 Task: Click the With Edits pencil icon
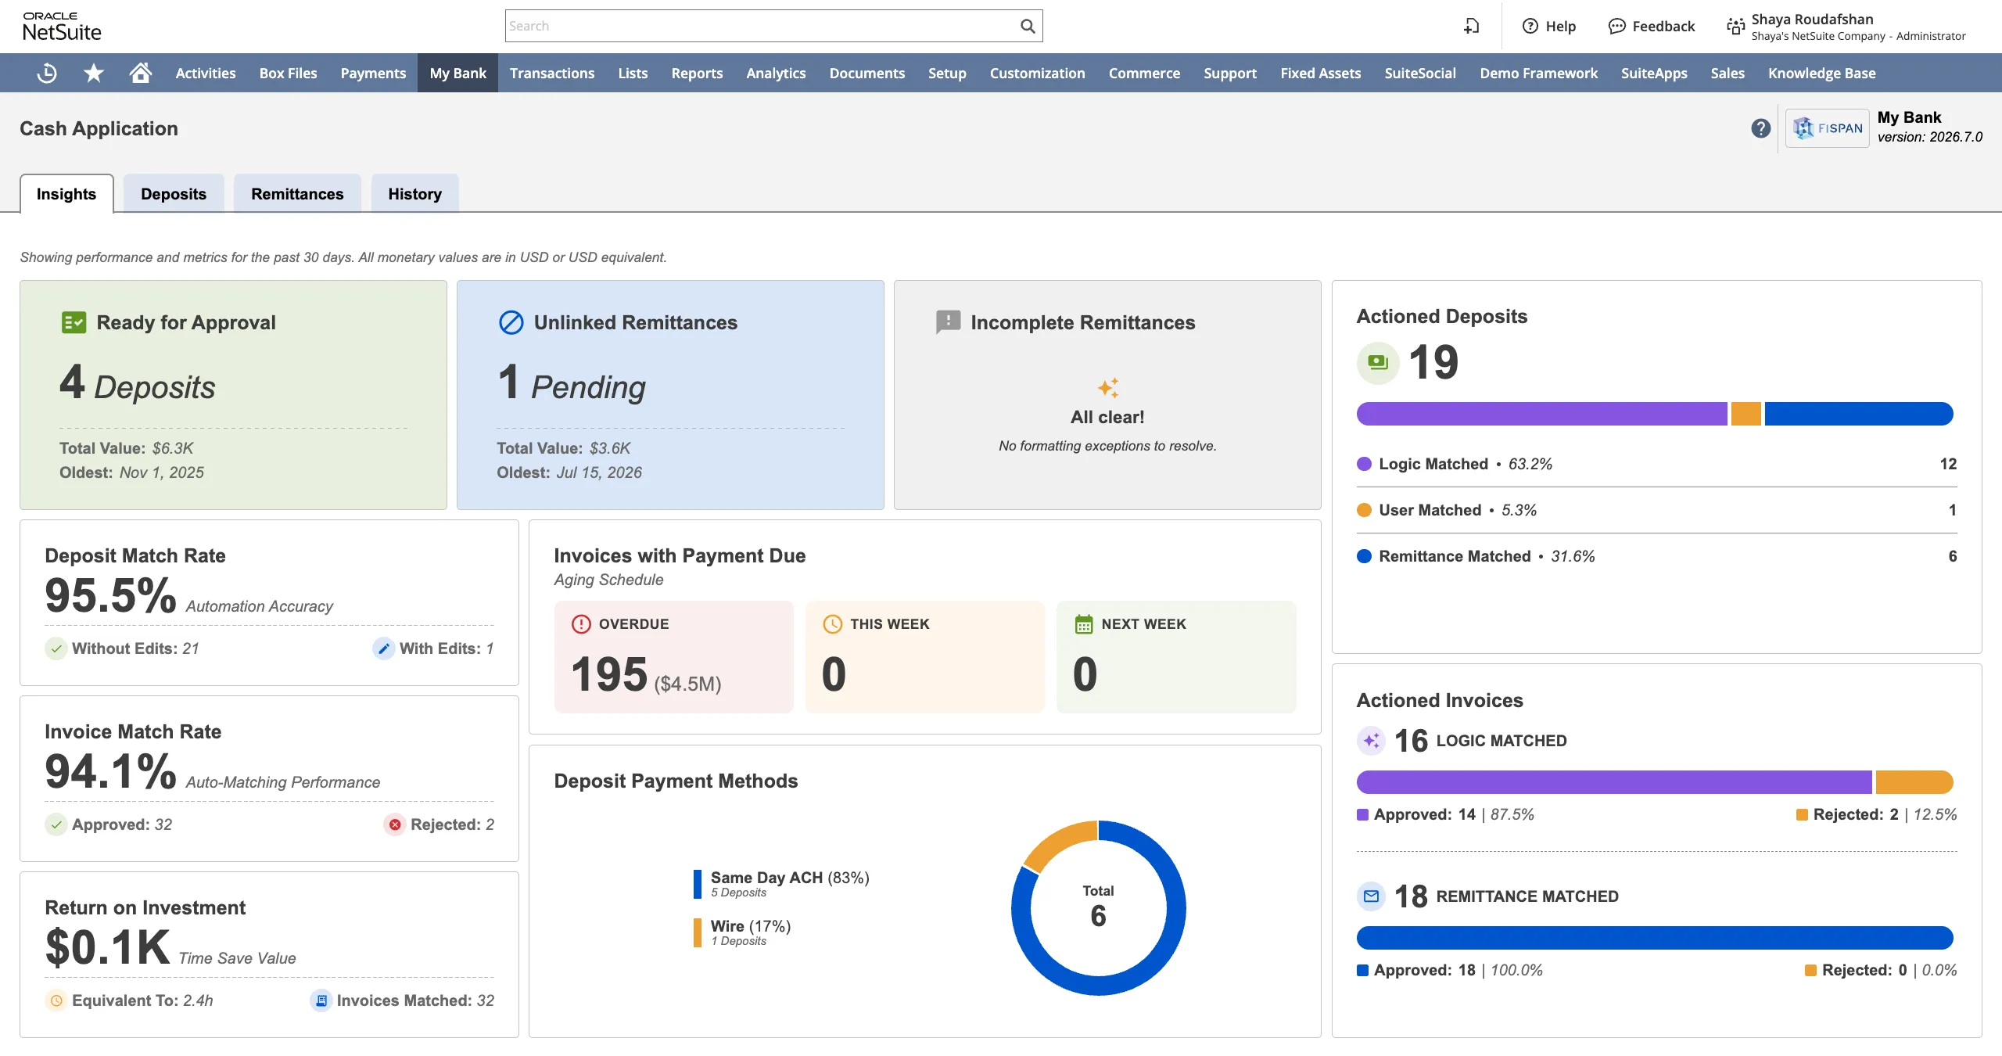click(x=383, y=648)
